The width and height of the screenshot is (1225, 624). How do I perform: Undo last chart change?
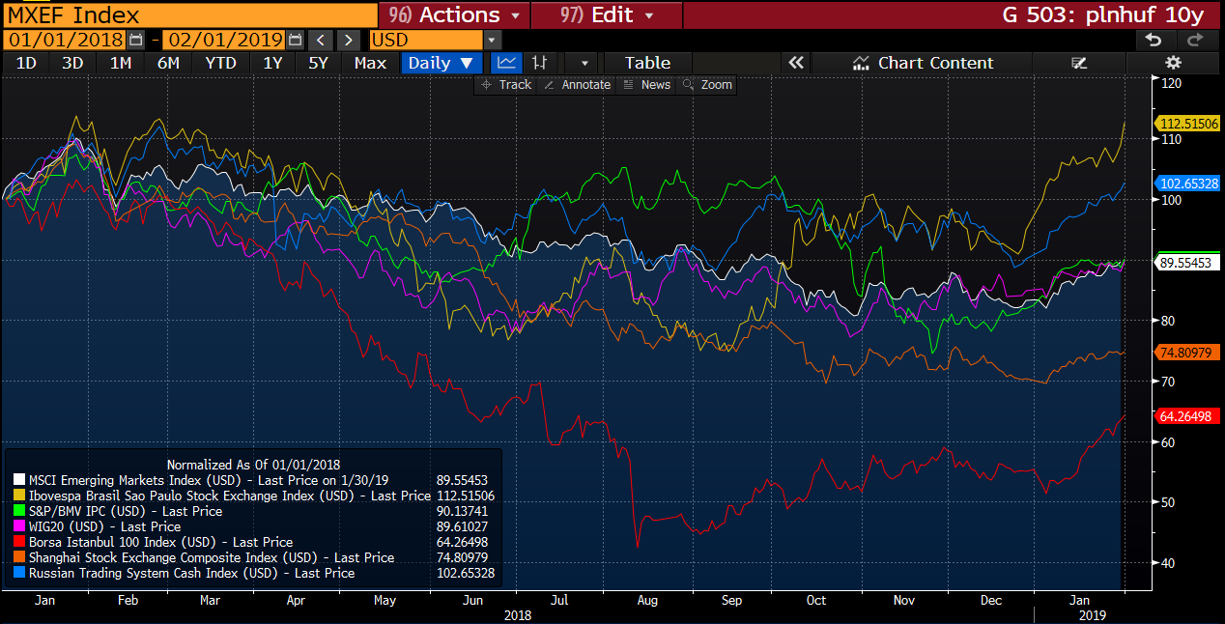coord(1153,41)
